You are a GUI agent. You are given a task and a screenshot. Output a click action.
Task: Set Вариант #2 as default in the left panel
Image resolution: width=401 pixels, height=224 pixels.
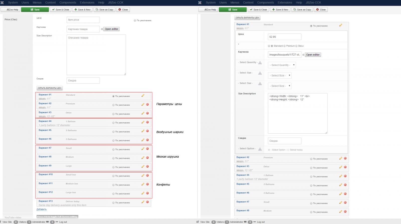114,105
